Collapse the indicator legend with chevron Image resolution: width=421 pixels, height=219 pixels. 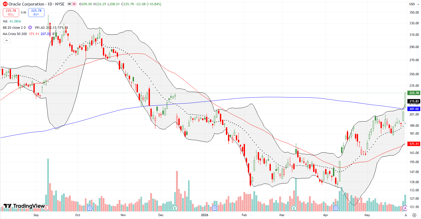coord(7,40)
